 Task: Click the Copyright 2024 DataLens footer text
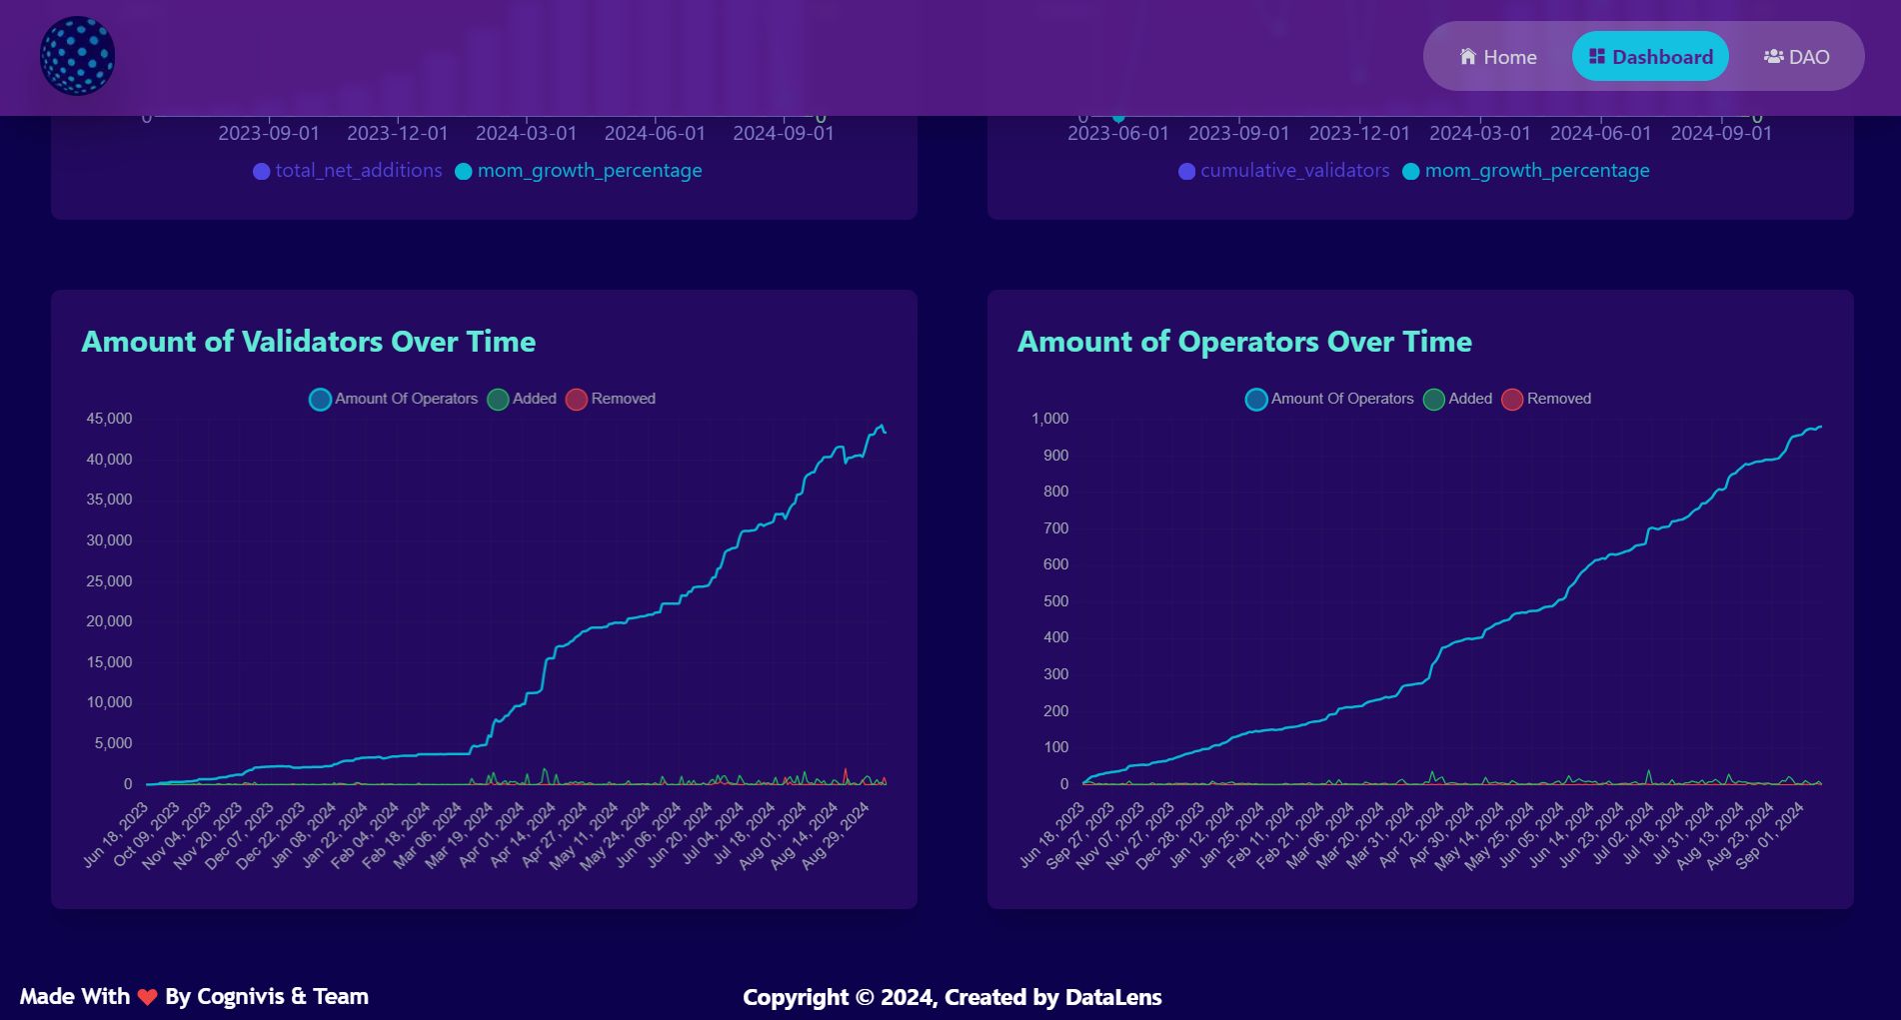(952, 997)
